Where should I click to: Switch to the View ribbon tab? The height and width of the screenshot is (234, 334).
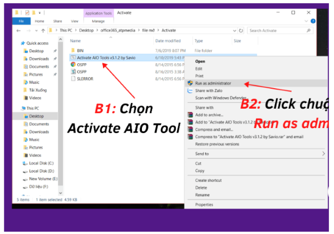pos(75,21)
